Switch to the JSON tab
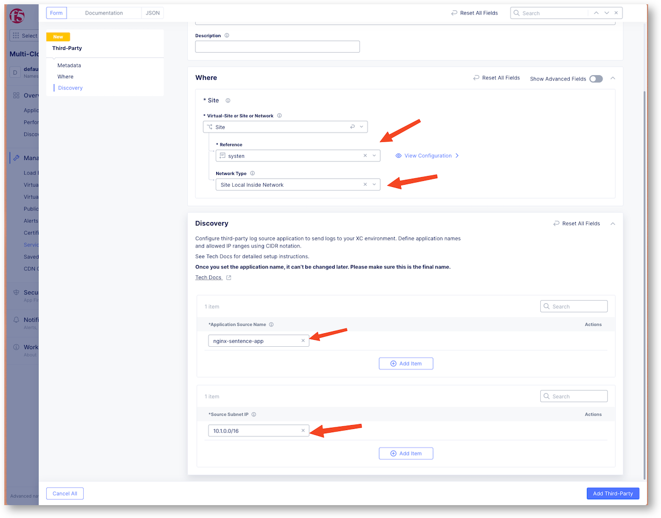 [x=153, y=13]
